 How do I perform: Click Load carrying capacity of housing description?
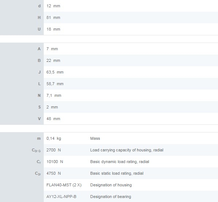click(126, 150)
